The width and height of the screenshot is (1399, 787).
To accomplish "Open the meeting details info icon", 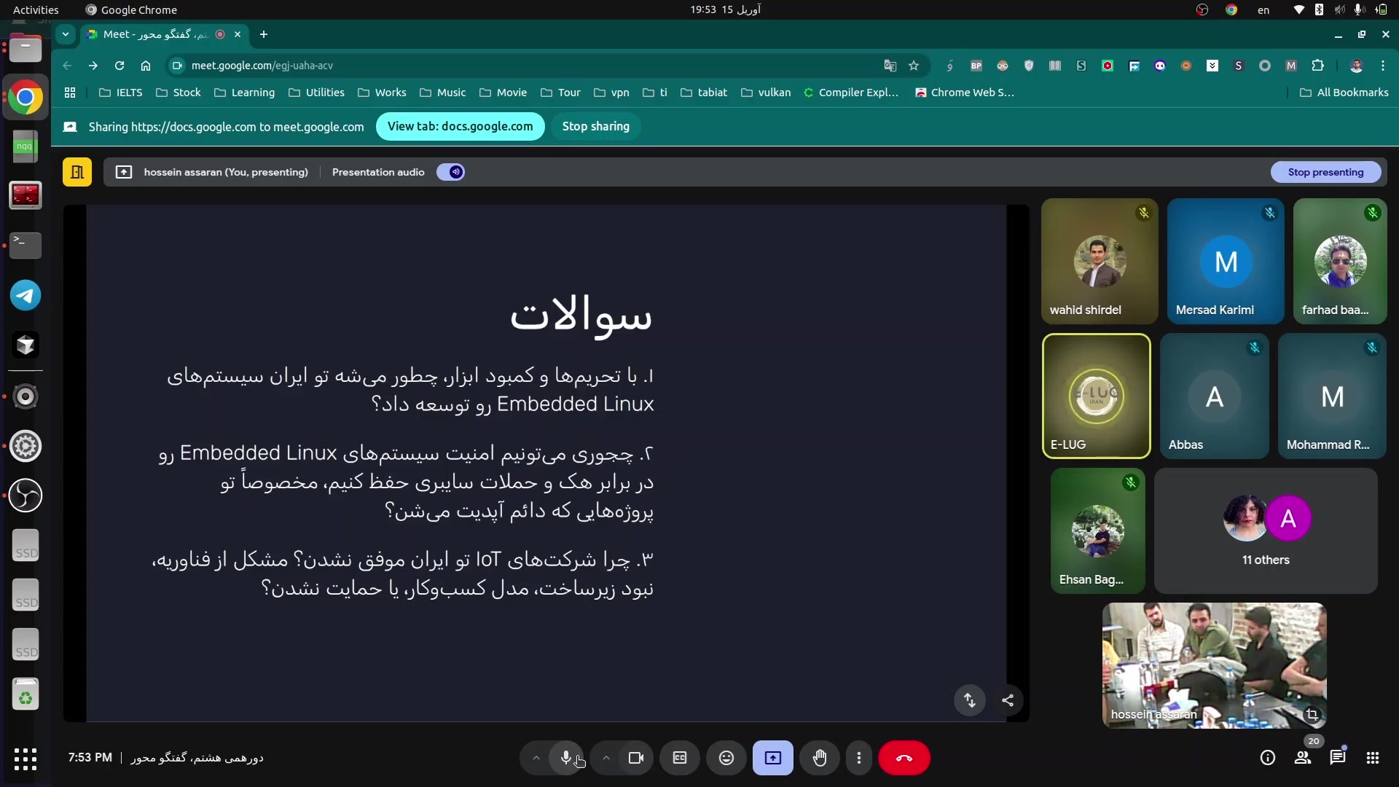I will pos(1268,758).
